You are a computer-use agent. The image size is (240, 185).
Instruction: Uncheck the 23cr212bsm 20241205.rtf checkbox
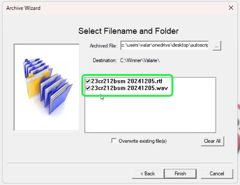tap(88, 81)
